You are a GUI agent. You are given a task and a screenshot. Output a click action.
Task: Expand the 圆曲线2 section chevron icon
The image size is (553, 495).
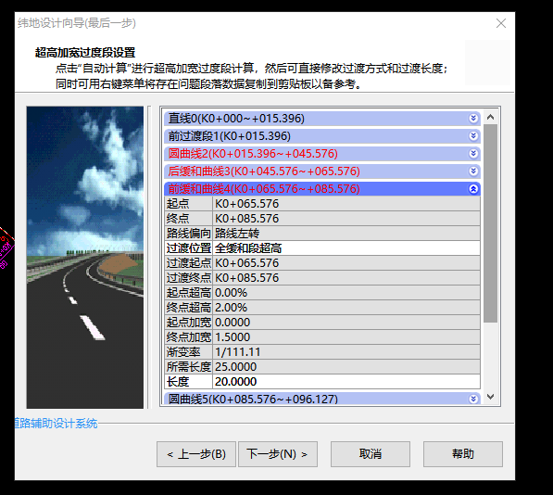point(473,154)
